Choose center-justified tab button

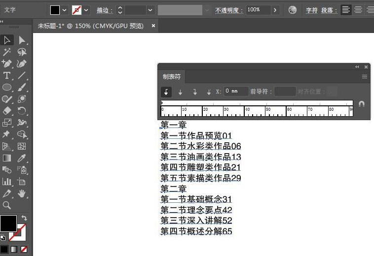[180, 92]
